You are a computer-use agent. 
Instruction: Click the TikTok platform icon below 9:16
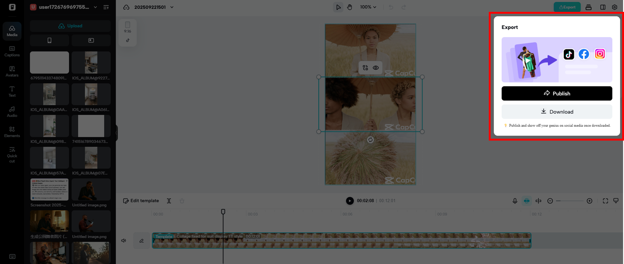[x=128, y=40]
